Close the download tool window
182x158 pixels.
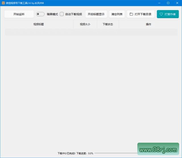click(177, 3)
